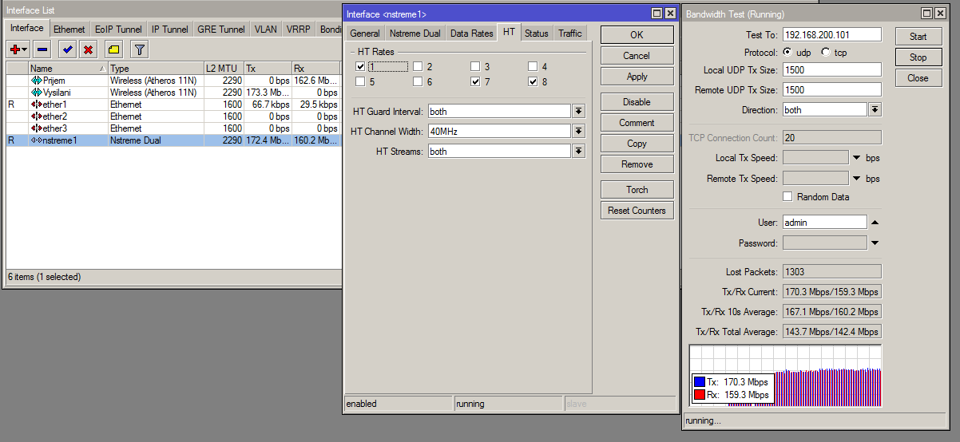Click the Start button in Bandwidth Test
The width and height of the screenshot is (960, 442).
[918, 37]
